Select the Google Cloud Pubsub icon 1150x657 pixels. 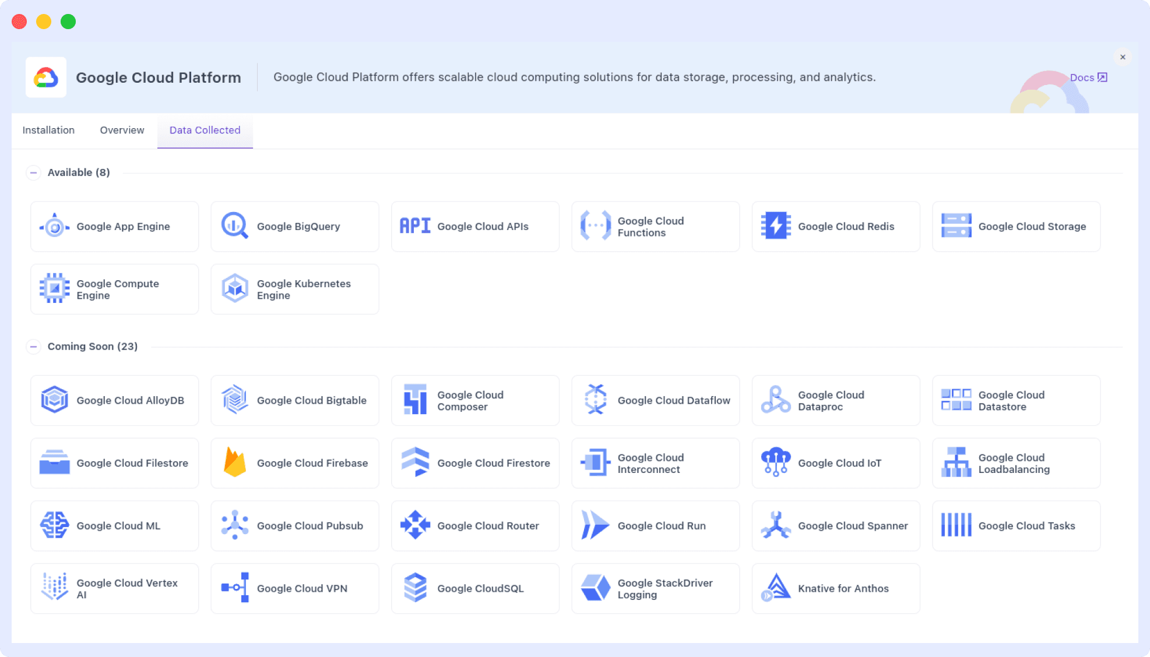click(235, 525)
